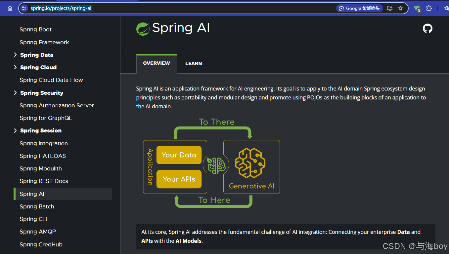Click the Spring Data label
Image resolution: width=449 pixels, height=254 pixels.
pos(37,55)
